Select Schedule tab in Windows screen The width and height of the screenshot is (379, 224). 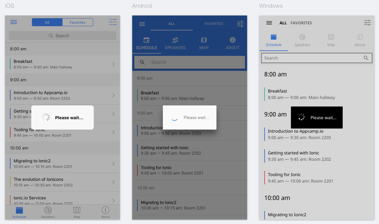coord(274,41)
